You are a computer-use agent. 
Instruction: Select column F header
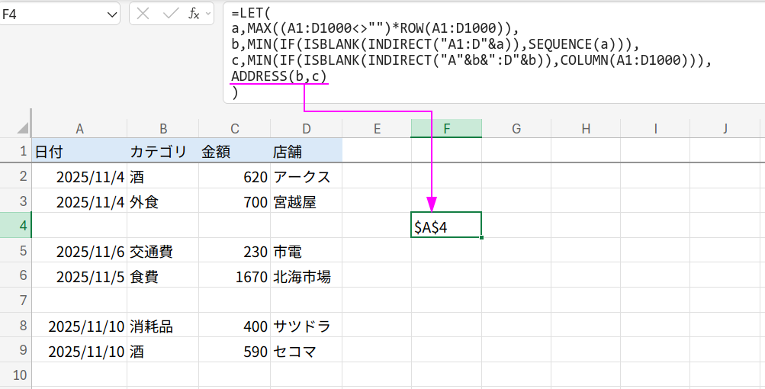click(446, 129)
